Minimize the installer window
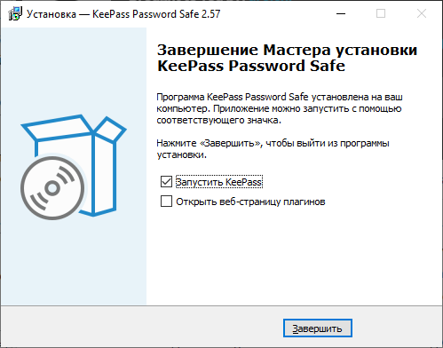443x348 pixels. (x=341, y=13)
